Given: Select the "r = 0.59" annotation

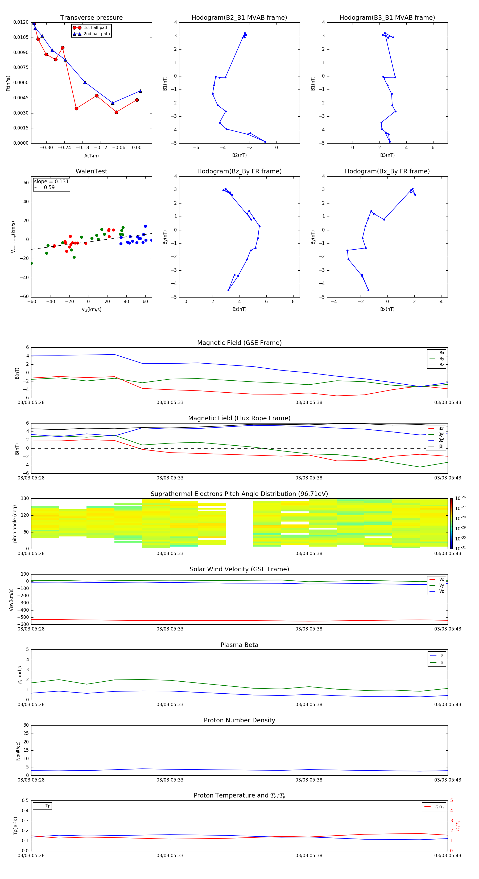Looking at the screenshot, I should coord(44,187).
